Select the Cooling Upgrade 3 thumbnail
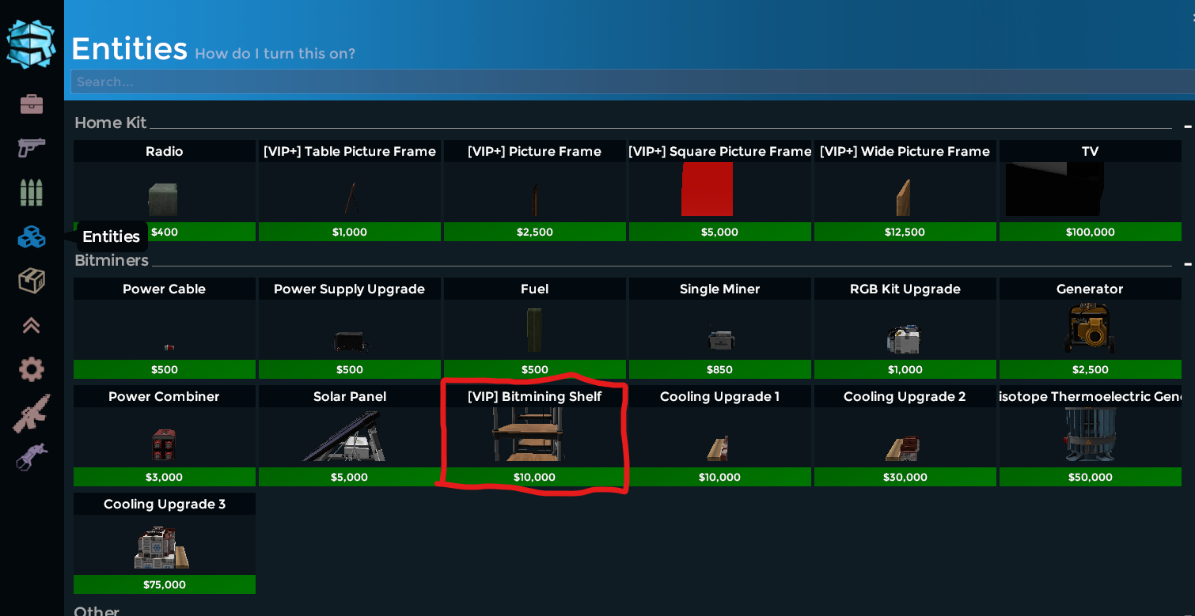The image size is (1195, 616). point(162,547)
